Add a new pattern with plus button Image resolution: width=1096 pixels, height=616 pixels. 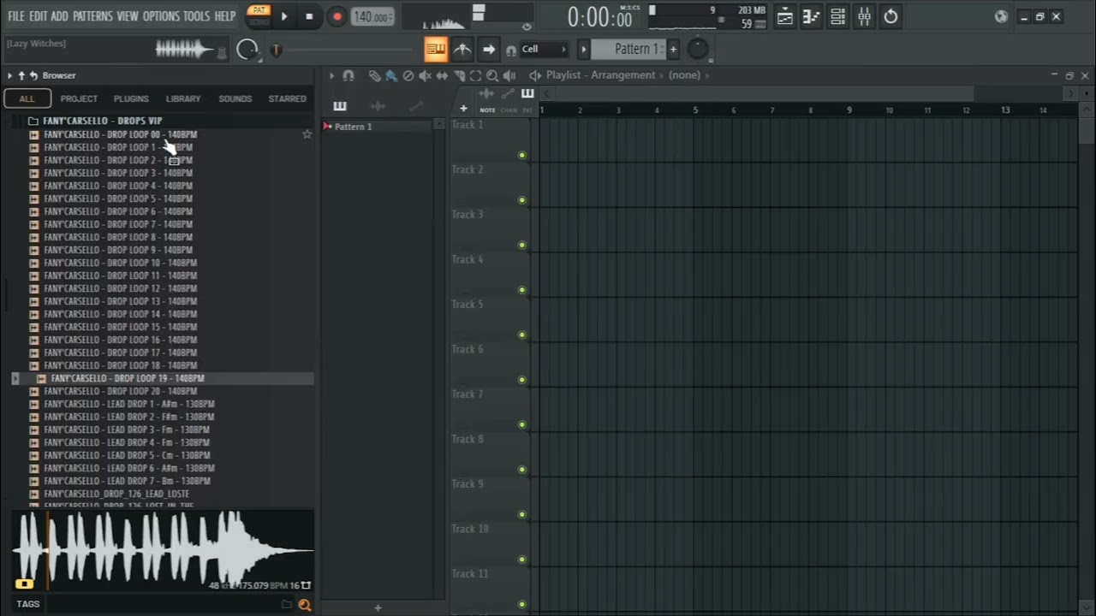[x=673, y=50]
